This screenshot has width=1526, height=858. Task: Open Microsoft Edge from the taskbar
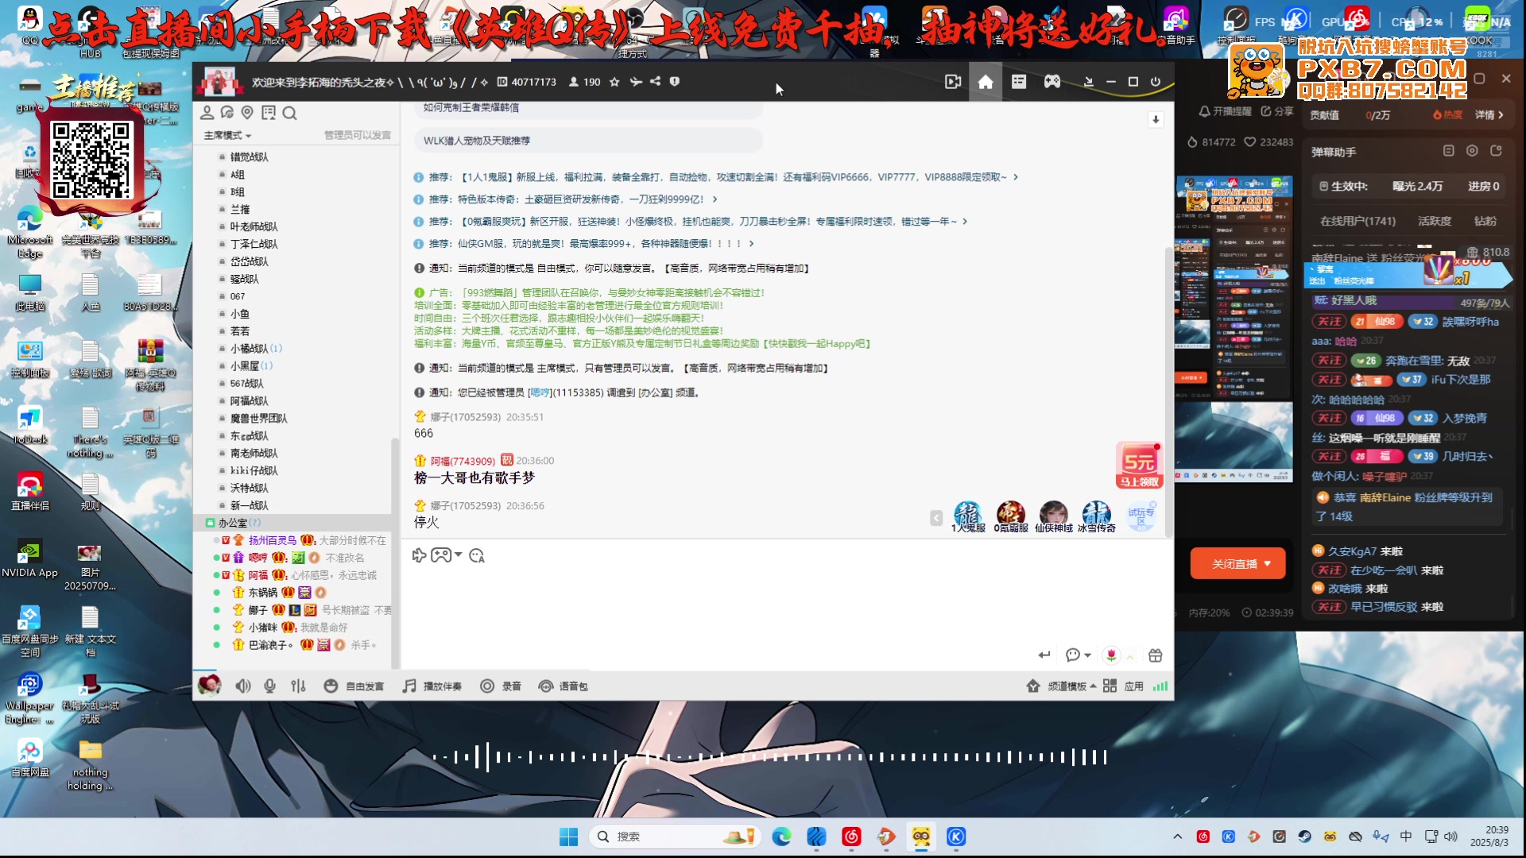[781, 837]
